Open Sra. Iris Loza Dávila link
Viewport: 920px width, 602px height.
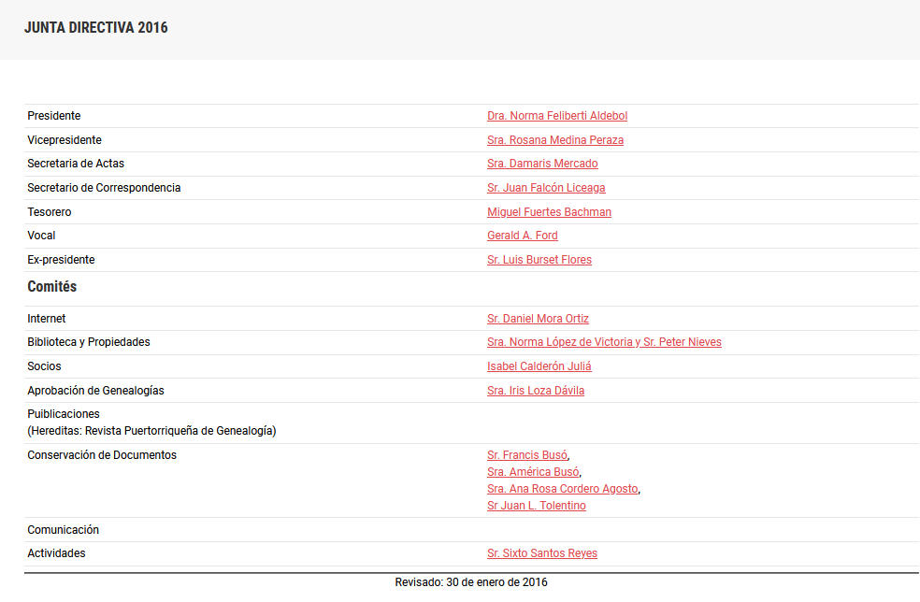pos(535,391)
